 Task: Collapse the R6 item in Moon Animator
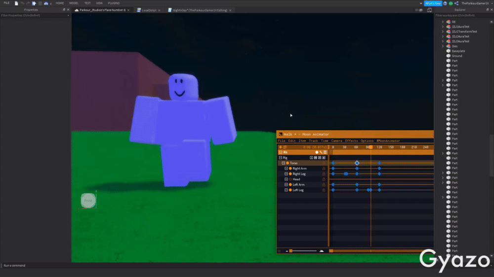[281, 152]
